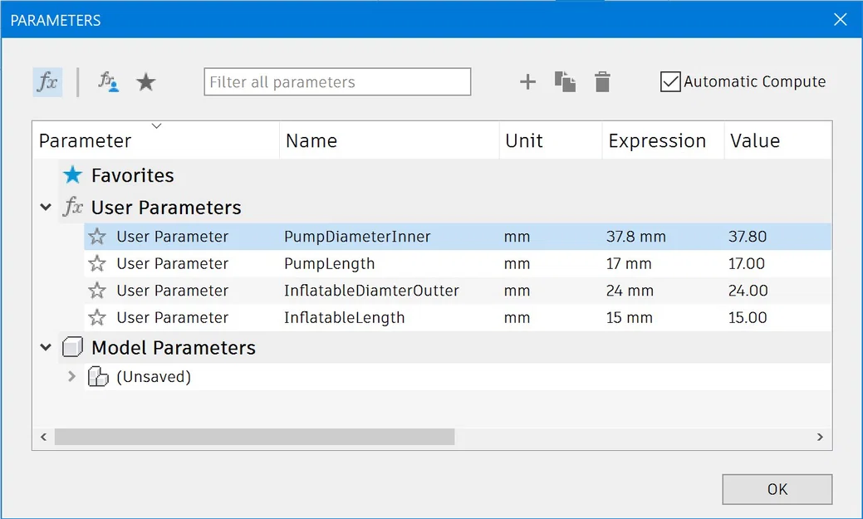Favorite the PumpDiameterInner parameter star
The width and height of the screenshot is (863, 519).
[x=97, y=237]
